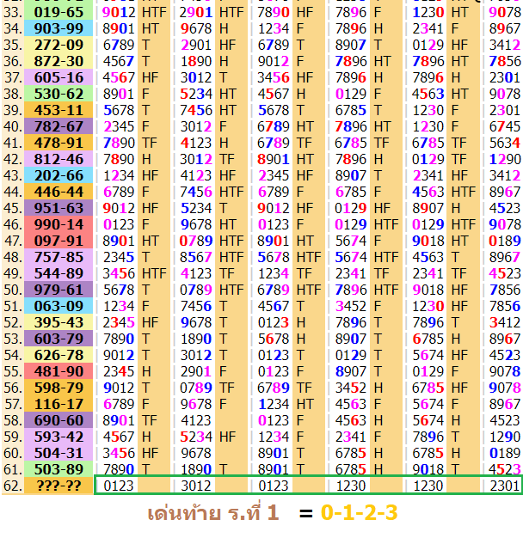Screen dimensions: 523x538
Task: Click the green 530-62 cell
Action: (x=58, y=94)
